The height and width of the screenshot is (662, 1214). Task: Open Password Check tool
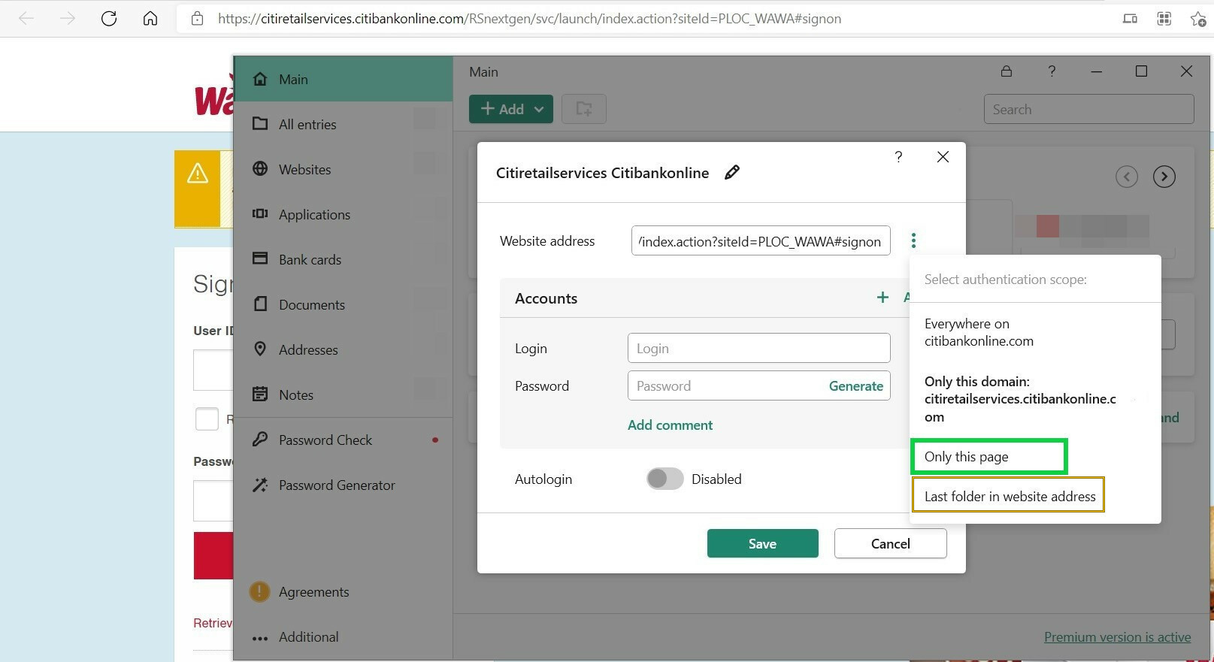tap(344, 440)
